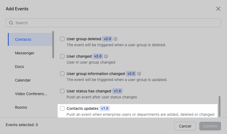Select the Rooms category
This screenshot has height=134, width=227.
pos(21,107)
